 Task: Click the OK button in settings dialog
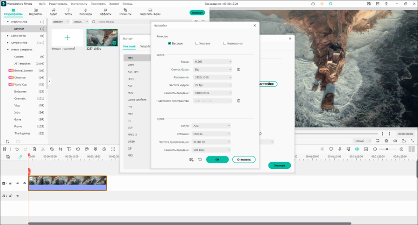pyautogui.click(x=217, y=160)
